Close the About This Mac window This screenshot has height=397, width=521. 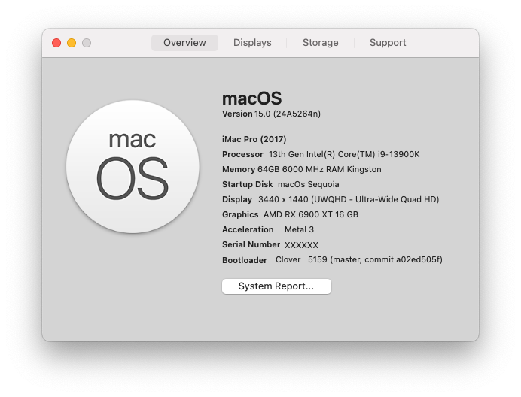(x=56, y=43)
